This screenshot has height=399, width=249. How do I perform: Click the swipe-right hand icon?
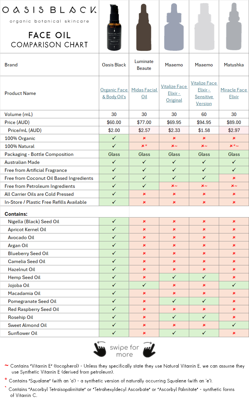tap(149, 349)
